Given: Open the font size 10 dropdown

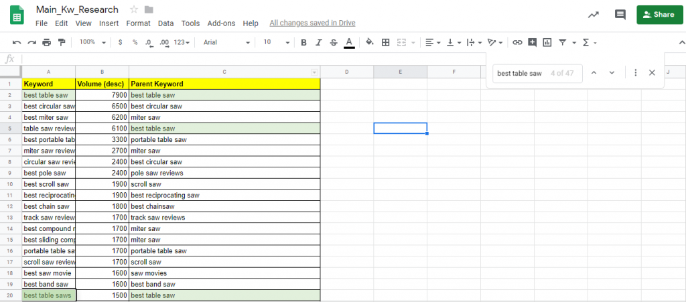Looking at the screenshot, I should [x=277, y=42].
